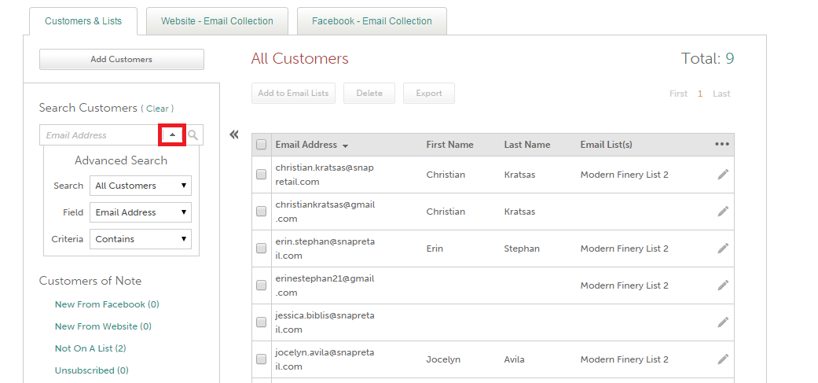Open the Facebook - Email Collection tab
Screen dimensions: 818x383
pos(372,21)
